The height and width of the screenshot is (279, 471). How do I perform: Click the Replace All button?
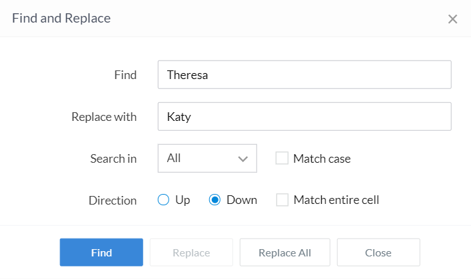284,252
